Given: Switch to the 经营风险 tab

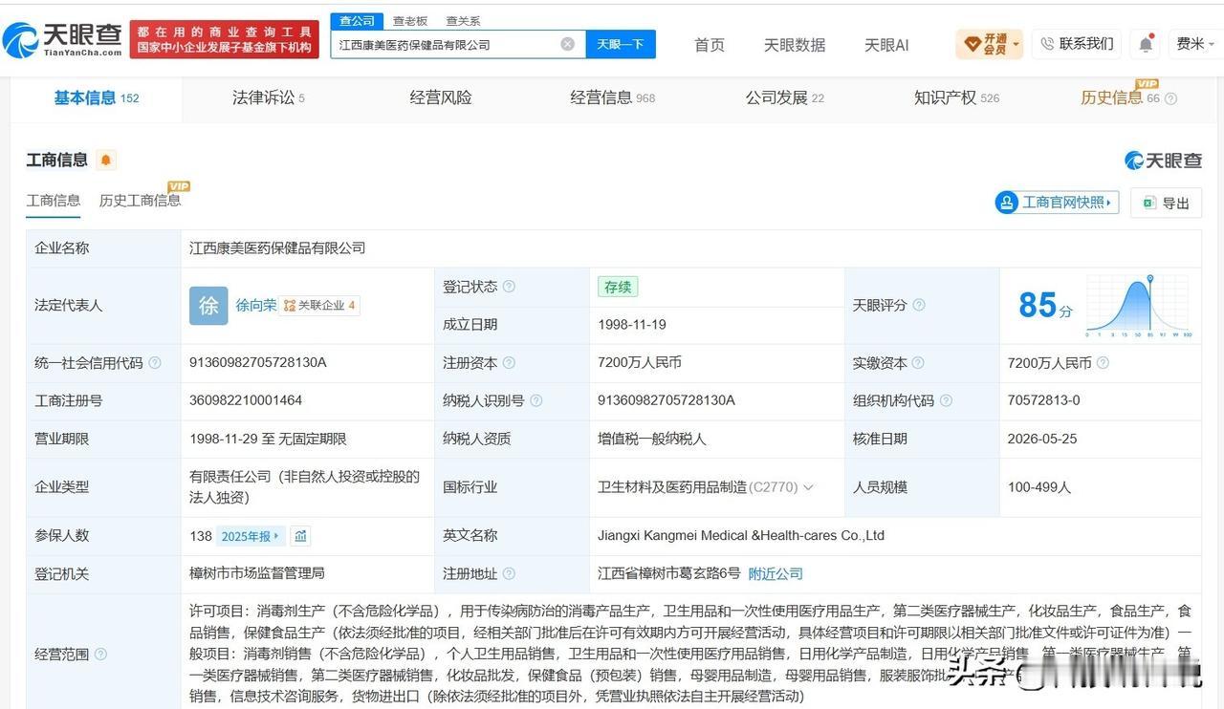Looking at the screenshot, I should tap(441, 97).
